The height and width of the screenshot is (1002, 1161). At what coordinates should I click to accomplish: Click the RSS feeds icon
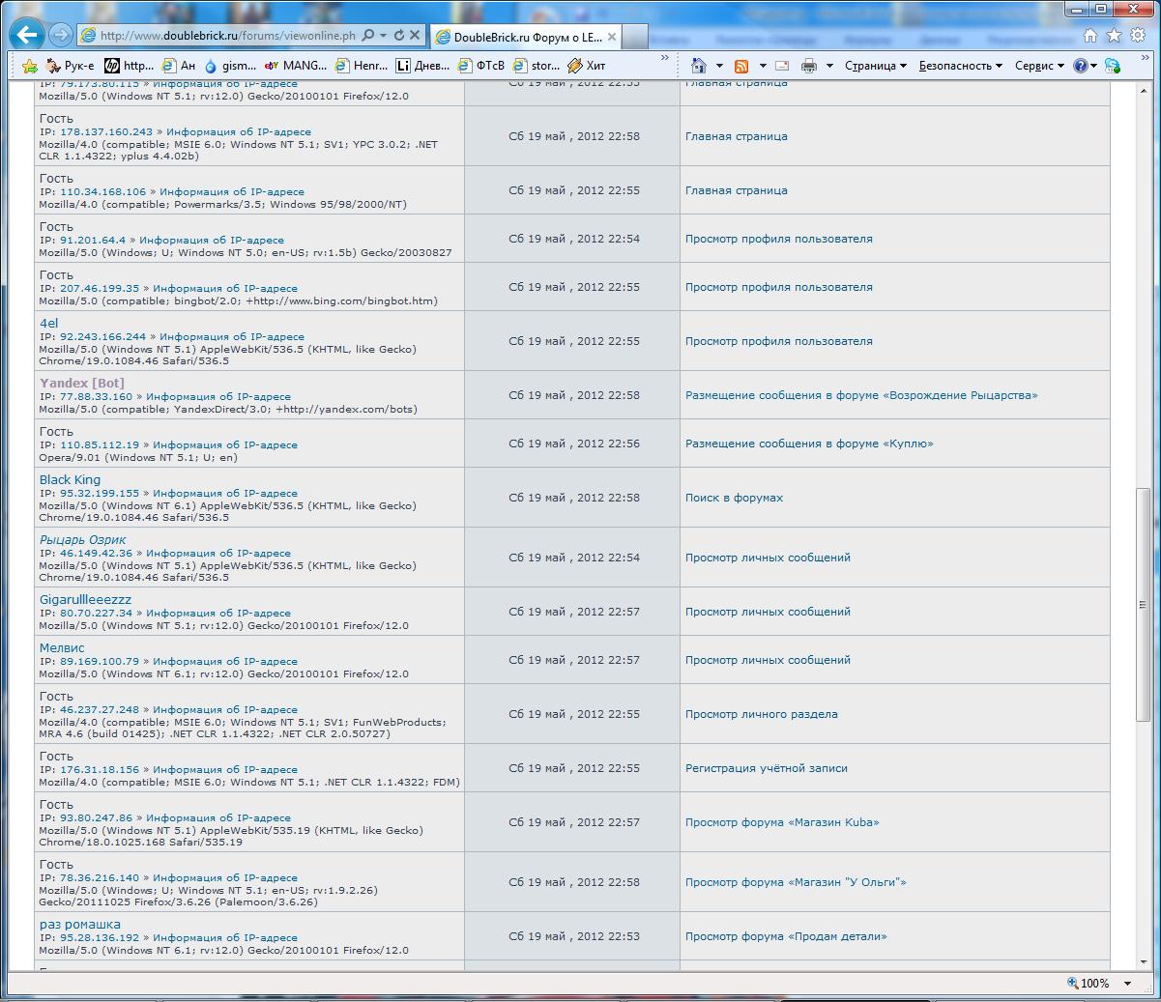tap(741, 66)
